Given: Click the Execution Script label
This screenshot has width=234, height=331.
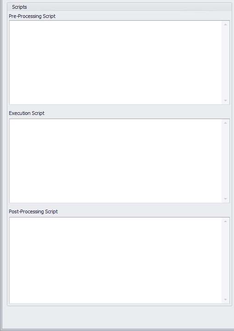Looking at the screenshot, I should pyautogui.click(x=27, y=113).
